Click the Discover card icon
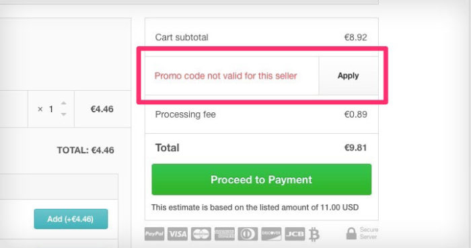This screenshot has height=248, width=471. (x=271, y=234)
